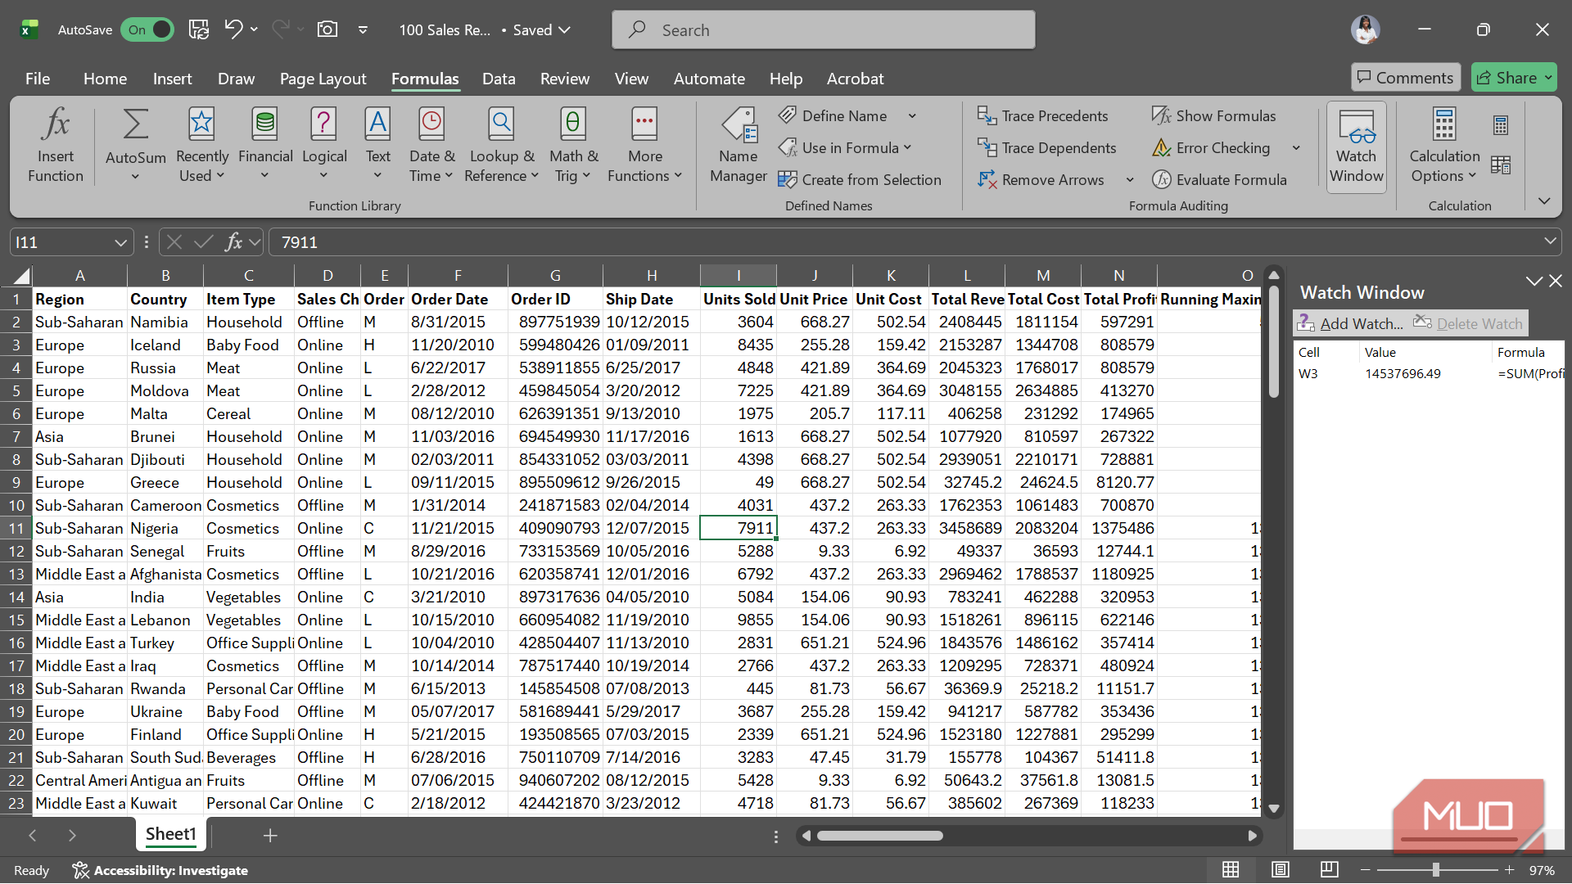Switch to Page Break Preview in status bar

[1330, 870]
